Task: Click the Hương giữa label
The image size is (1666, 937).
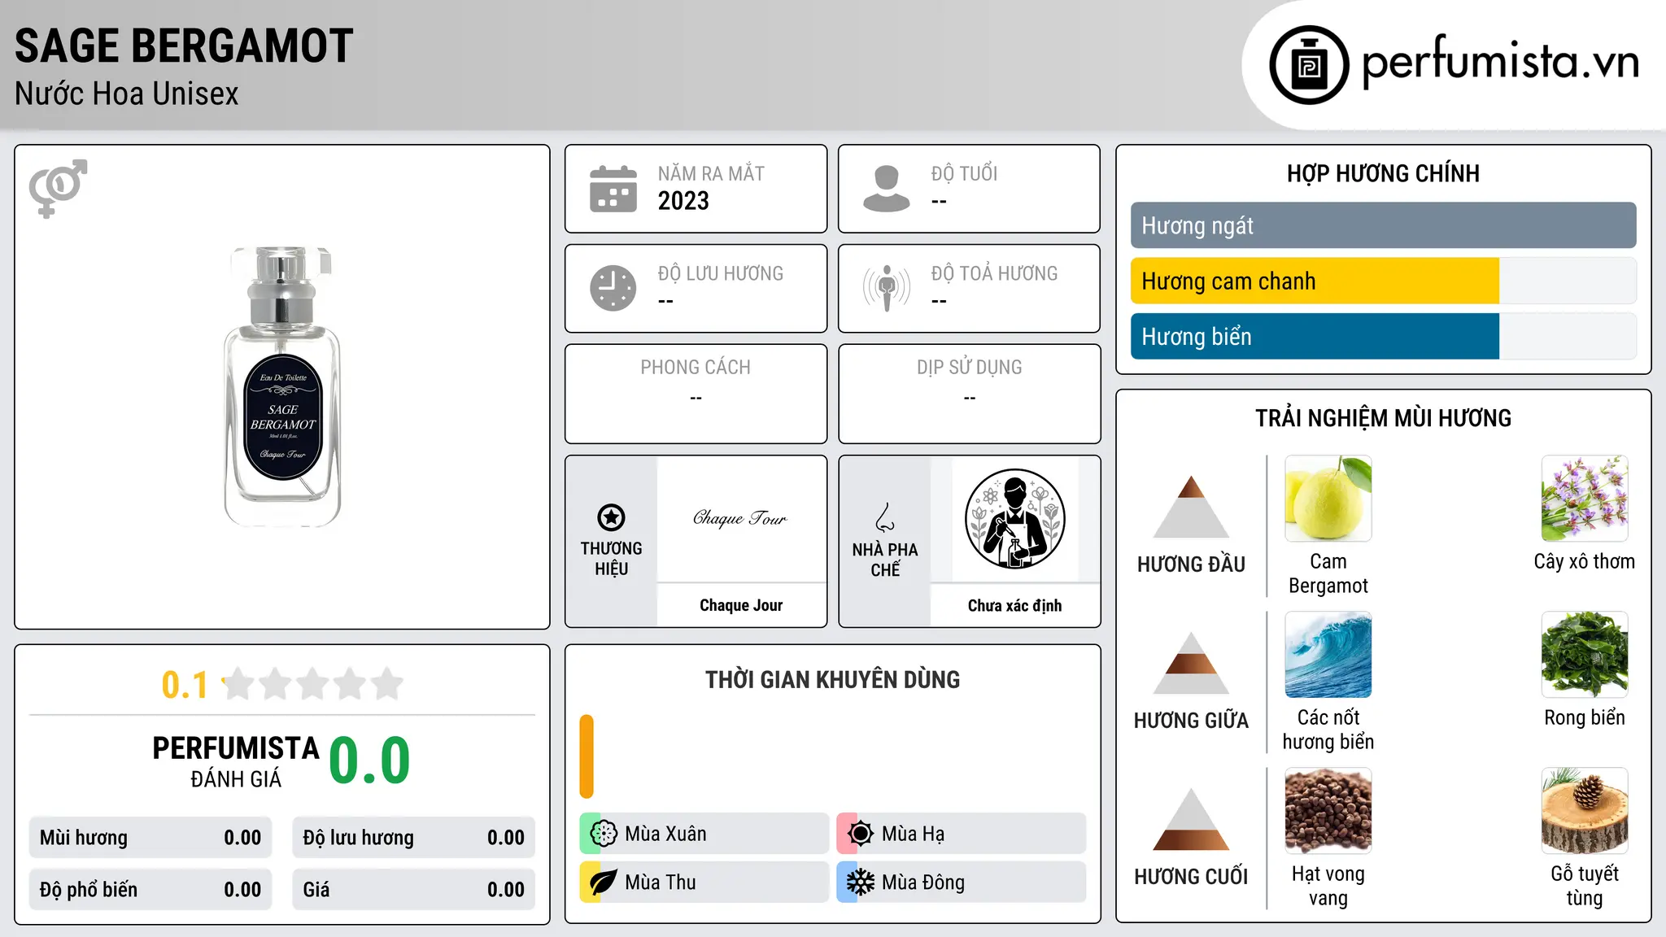Action: pos(1191,721)
